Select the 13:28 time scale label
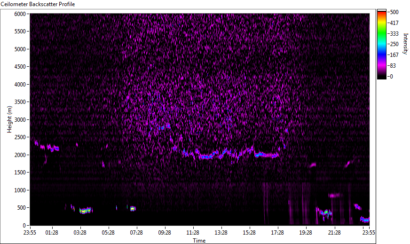410x244 pixels. tap(221, 232)
